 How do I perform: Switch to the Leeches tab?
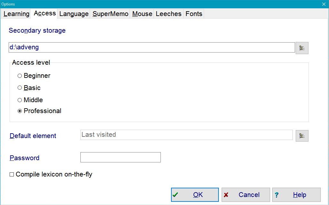point(169,14)
